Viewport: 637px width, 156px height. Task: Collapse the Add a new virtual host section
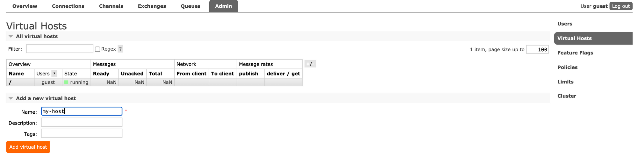click(11, 98)
